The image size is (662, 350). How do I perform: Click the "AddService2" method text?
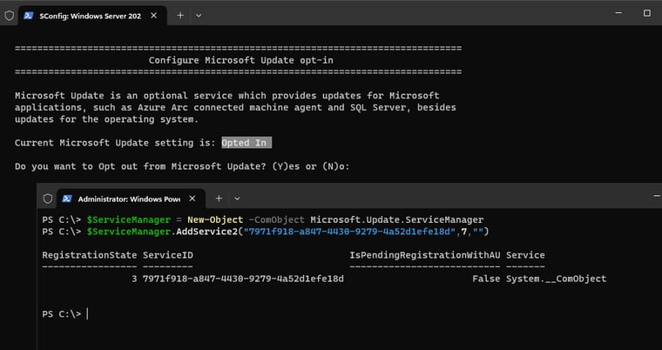pos(207,232)
